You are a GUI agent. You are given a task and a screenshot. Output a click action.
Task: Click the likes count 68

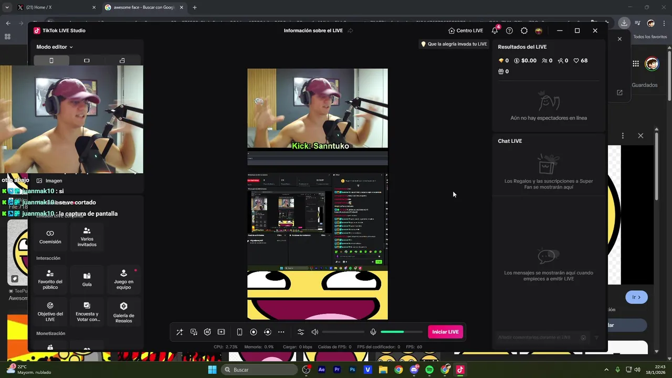coord(580,60)
